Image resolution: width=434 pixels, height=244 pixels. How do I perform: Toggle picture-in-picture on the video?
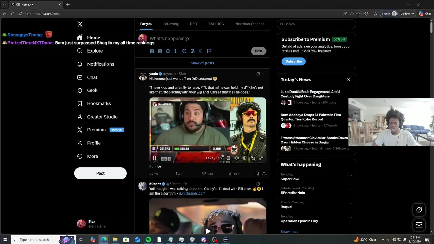coord(253,158)
